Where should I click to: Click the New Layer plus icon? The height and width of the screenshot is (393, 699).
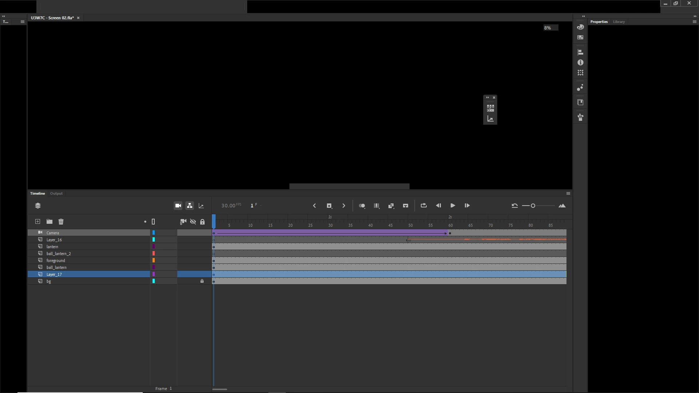(37, 222)
